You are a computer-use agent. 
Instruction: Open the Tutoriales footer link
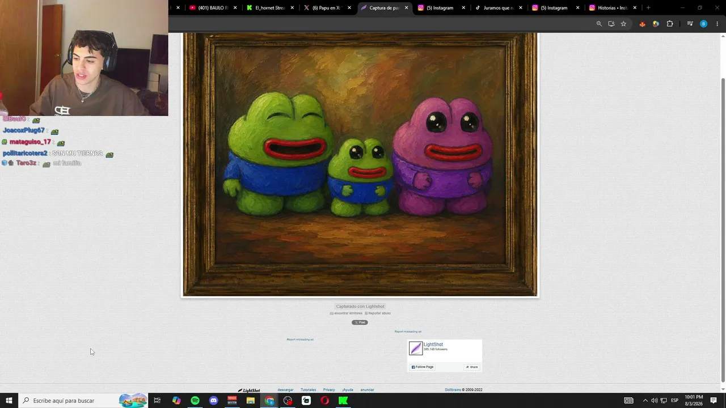[x=309, y=390]
